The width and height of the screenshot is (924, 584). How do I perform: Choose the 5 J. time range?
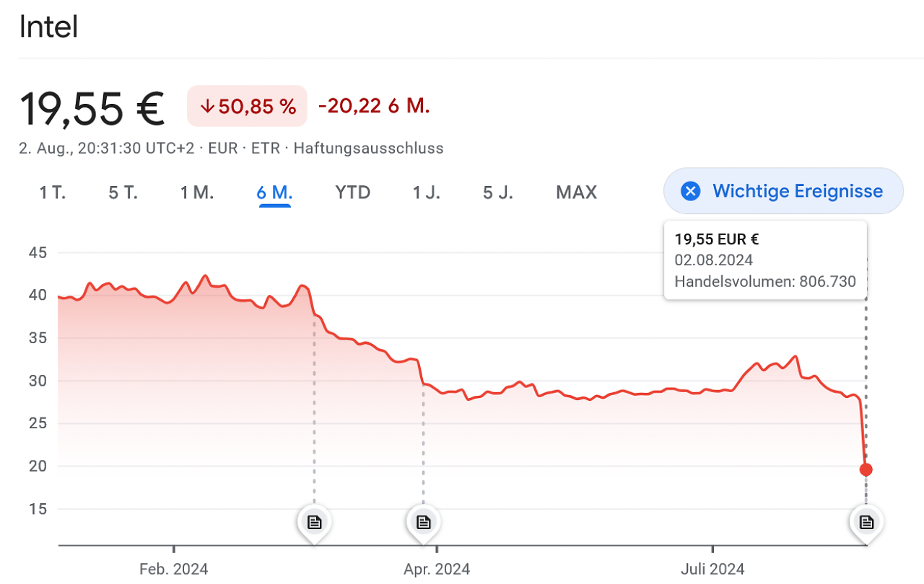pyautogui.click(x=498, y=193)
